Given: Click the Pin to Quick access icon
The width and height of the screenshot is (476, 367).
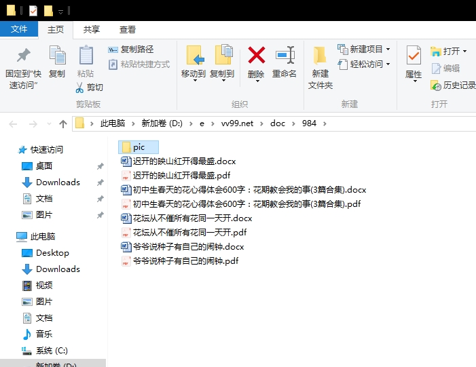Looking at the screenshot, I should (23, 55).
